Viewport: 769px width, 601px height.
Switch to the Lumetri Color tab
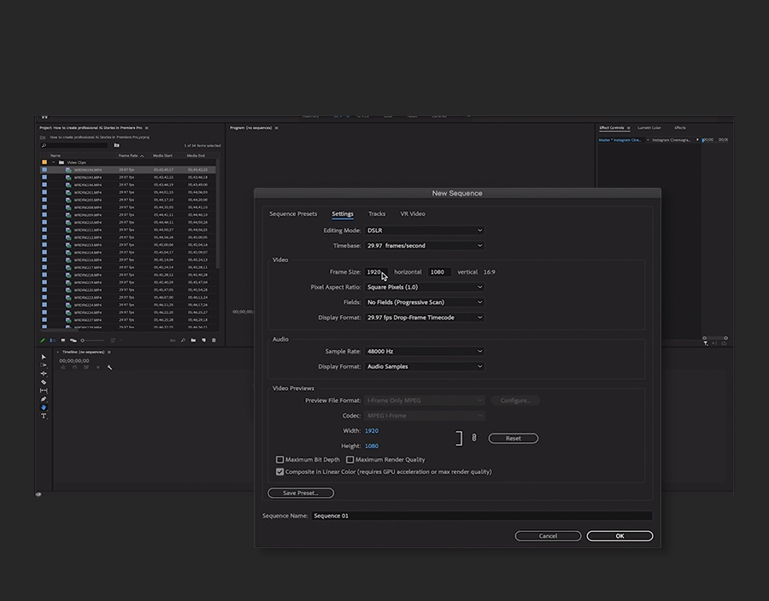pyautogui.click(x=649, y=128)
